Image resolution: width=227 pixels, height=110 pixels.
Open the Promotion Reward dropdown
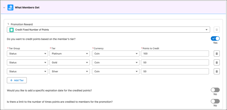109,29
